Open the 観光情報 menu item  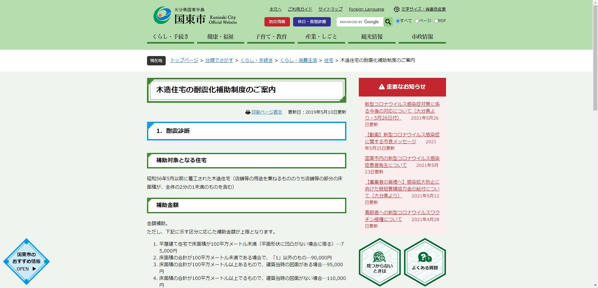click(371, 36)
